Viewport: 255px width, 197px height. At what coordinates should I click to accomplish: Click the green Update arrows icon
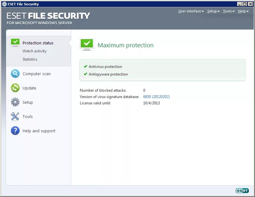click(15, 88)
